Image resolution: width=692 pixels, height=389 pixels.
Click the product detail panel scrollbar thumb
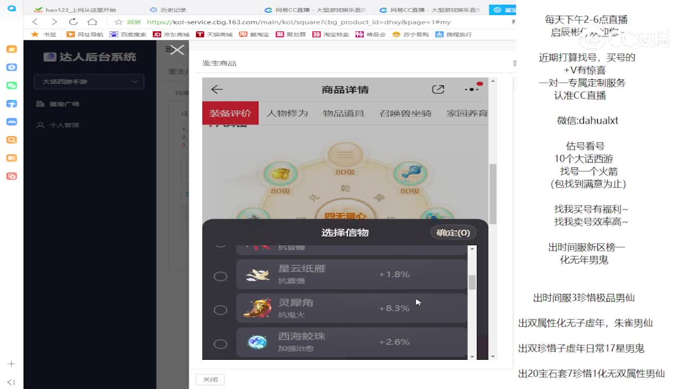pos(493,194)
